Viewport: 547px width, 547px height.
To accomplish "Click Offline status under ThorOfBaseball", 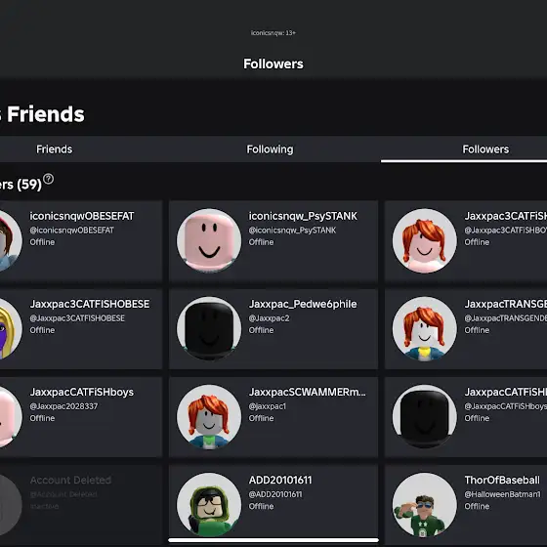I will pyautogui.click(x=477, y=506).
